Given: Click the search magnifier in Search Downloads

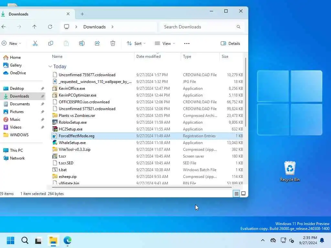Looking at the screenshot, I should (239, 27).
